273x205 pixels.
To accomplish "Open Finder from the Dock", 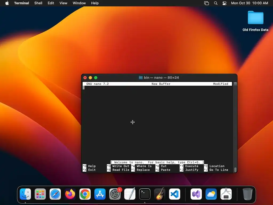I will point(25,194).
